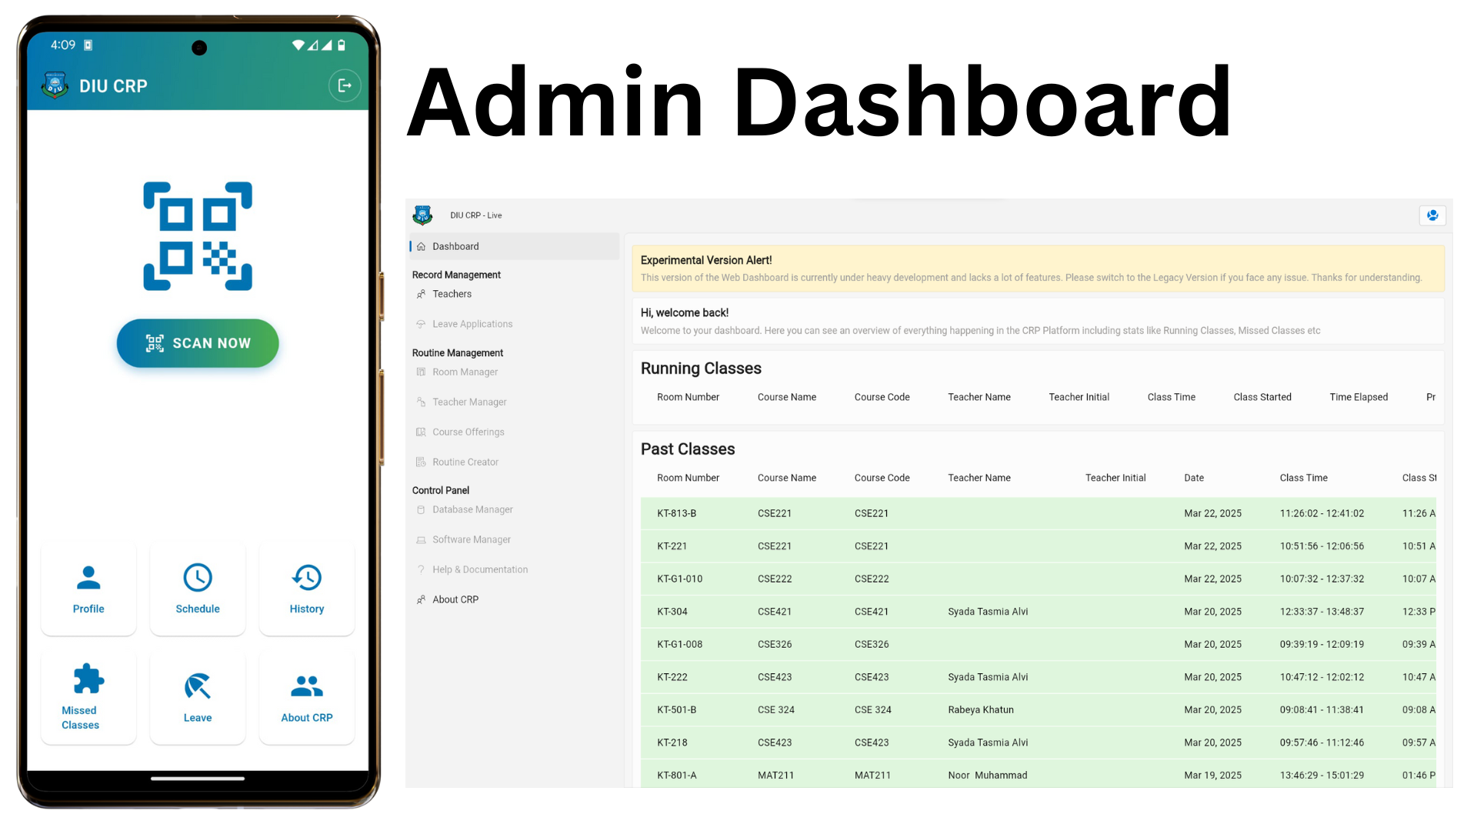This screenshot has height=831, width=1477.
Task: Open the Profile tile
Action: [x=88, y=589]
